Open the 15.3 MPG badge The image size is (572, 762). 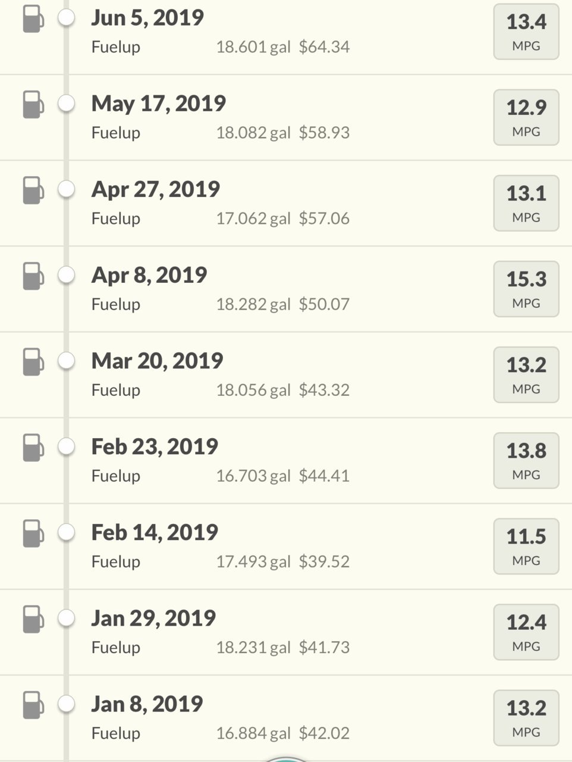526,289
